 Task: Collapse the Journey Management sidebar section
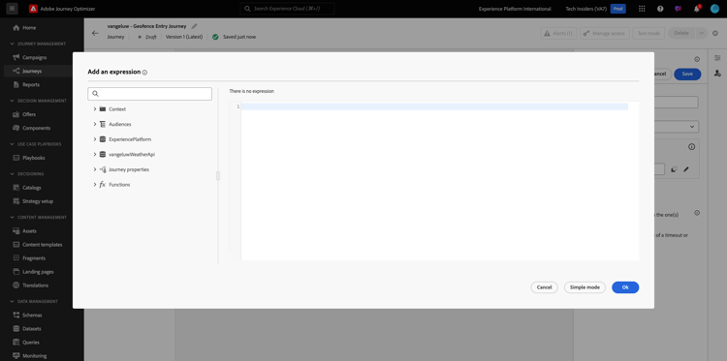pyautogui.click(x=13, y=44)
